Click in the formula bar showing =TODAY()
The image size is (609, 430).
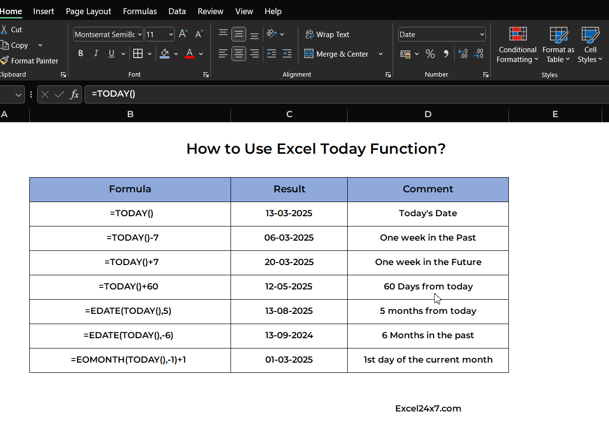[x=347, y=94]
